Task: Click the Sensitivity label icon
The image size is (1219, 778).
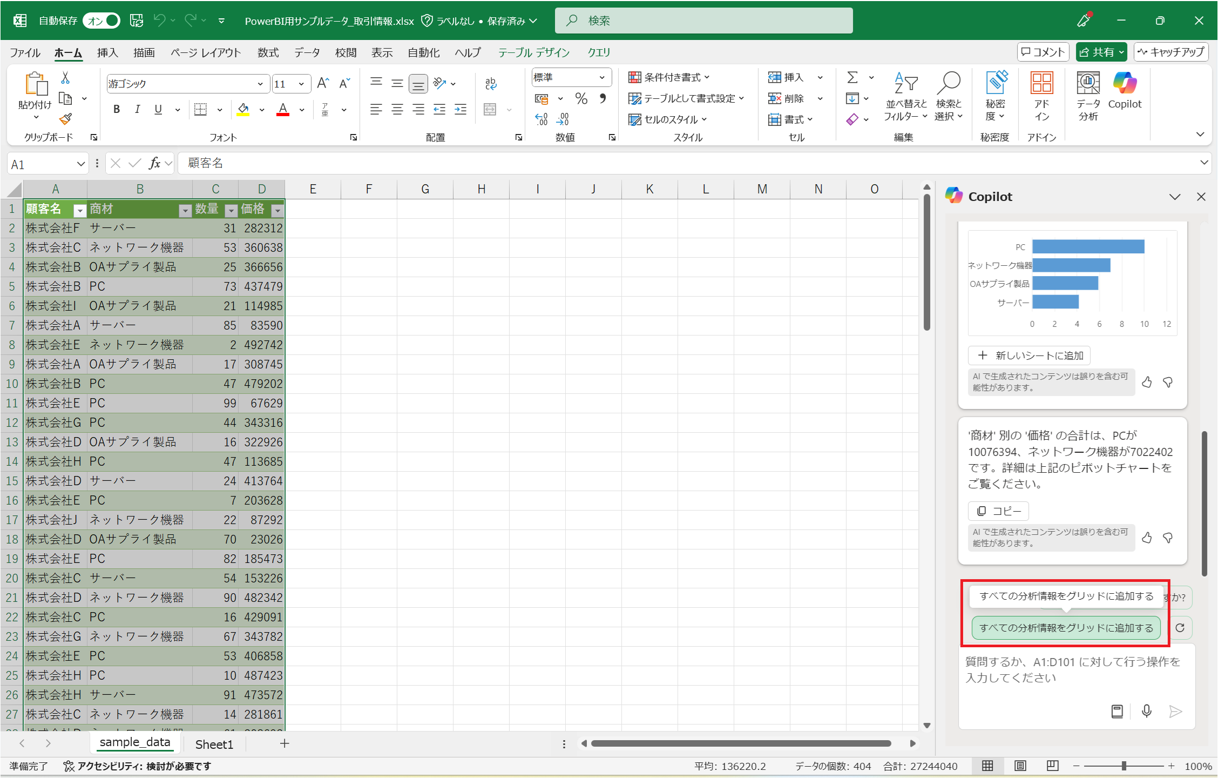Action: 996,83
